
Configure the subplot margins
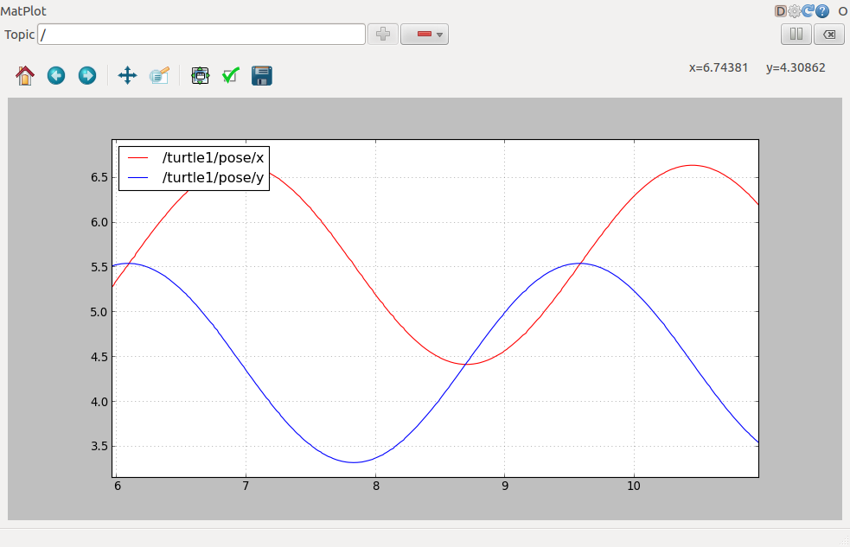200,76
